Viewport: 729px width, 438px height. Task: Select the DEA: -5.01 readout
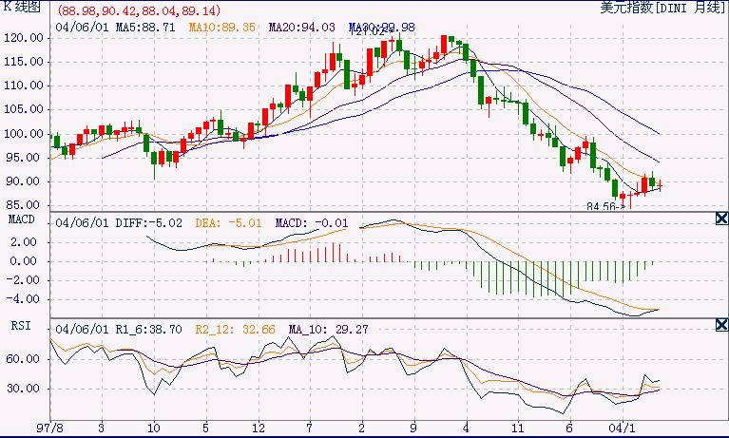tap(228, 223)
